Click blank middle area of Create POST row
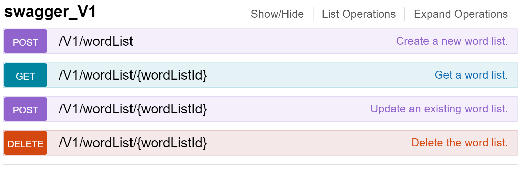 point(265,41)
